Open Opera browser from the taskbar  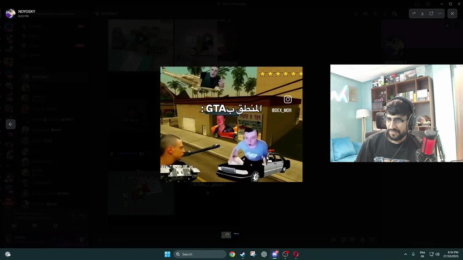[x=296, y=254]
